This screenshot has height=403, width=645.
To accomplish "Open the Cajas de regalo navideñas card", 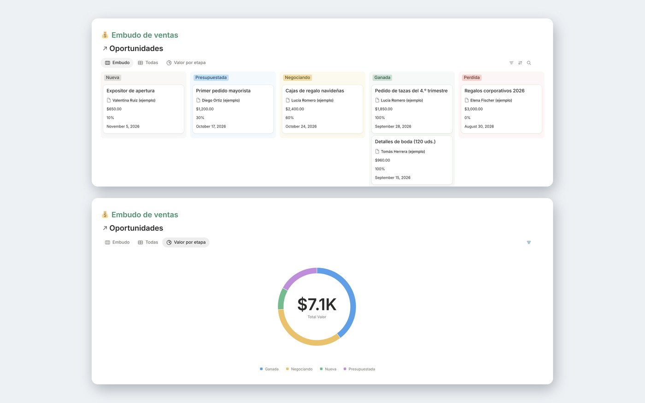I will tap(322, 109).
